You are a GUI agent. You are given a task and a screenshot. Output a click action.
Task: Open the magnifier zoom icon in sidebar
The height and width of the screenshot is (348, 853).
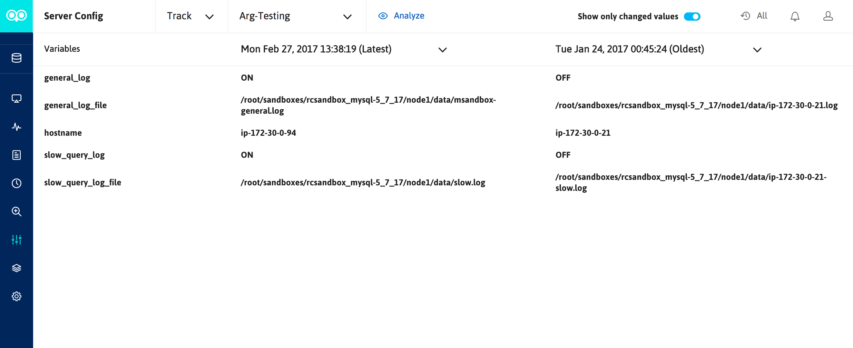point(17,212)
